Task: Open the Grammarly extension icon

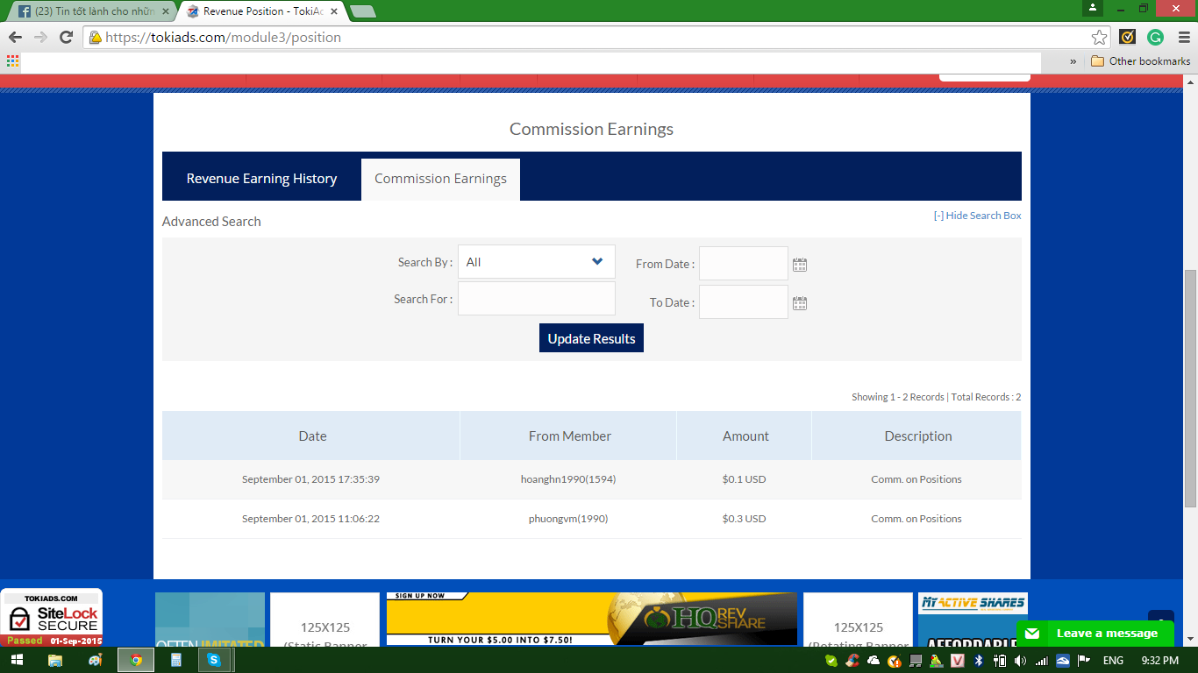Action: coord(1156,37)
